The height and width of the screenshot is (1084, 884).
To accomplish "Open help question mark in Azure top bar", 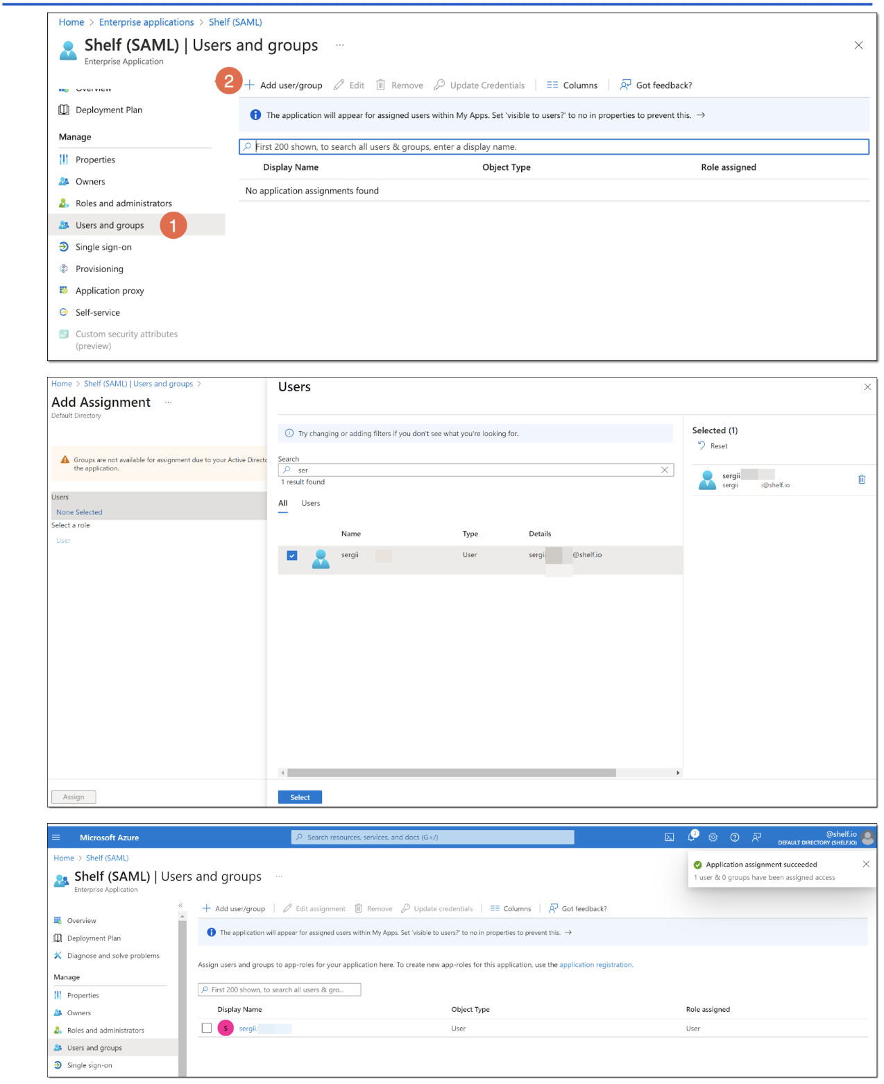I will 735,838.
